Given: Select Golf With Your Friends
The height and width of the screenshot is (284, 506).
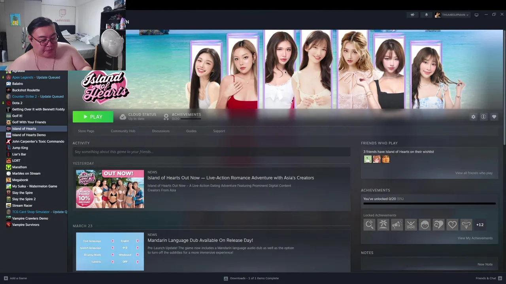Looking at the screenshot, I should pyautogui.click(x=29, y=122).
